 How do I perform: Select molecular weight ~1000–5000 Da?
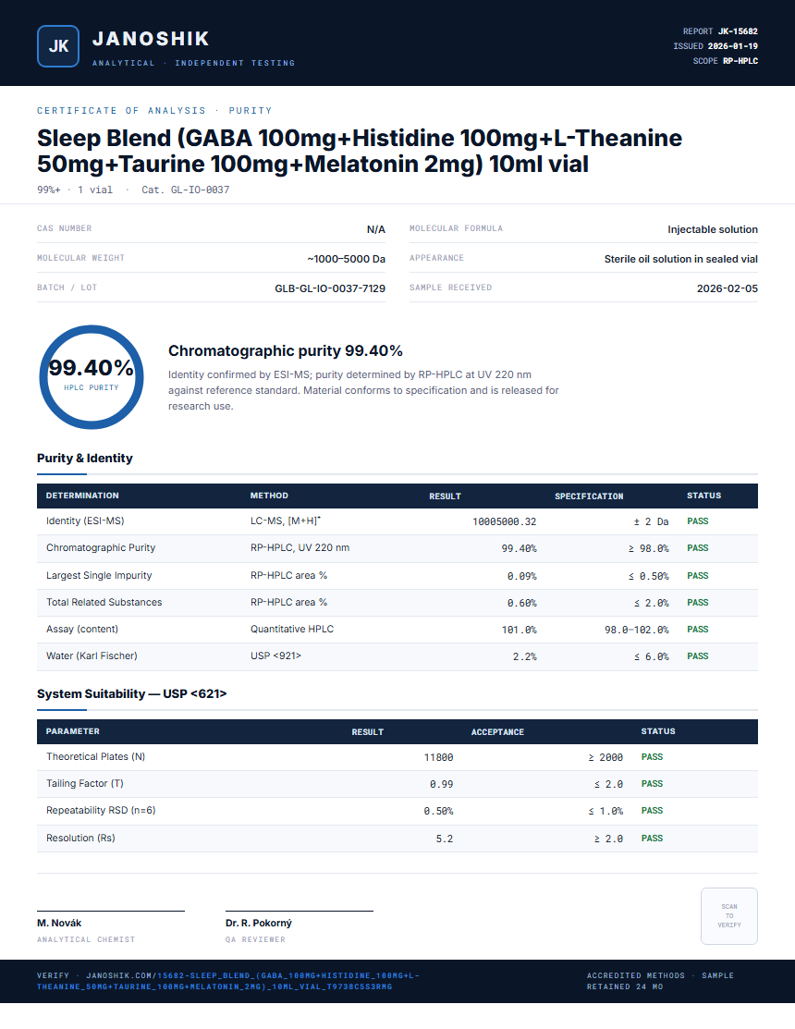pyautogui.click(x=347, y=259)
